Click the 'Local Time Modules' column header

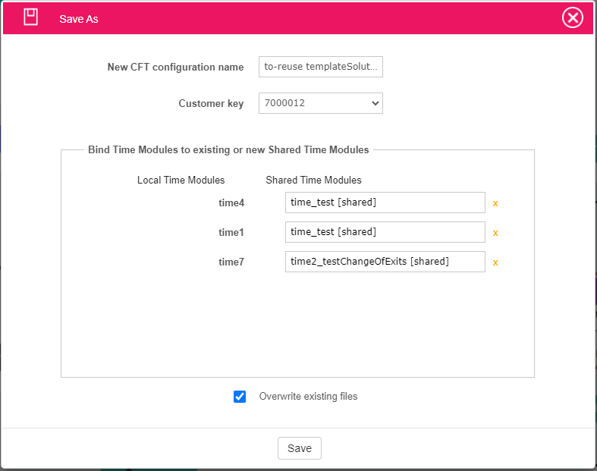click(x=181, y=180)
